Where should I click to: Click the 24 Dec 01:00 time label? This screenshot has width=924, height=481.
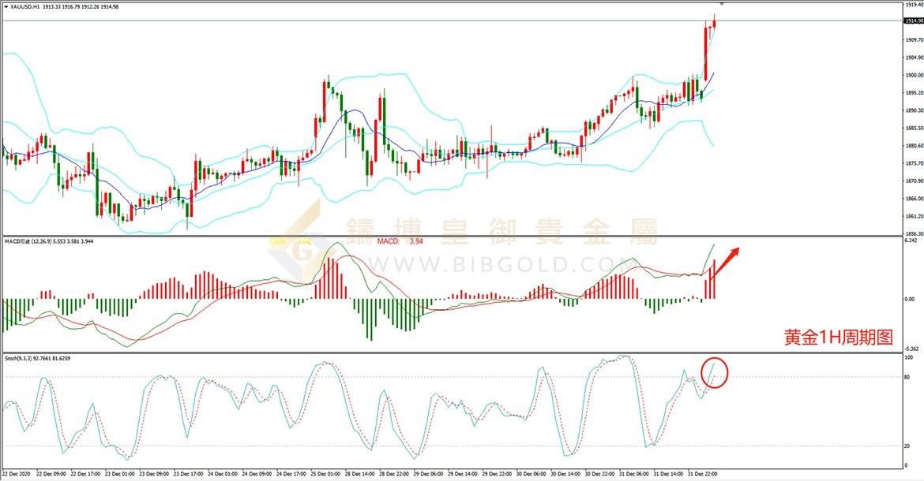pos(222,473)
